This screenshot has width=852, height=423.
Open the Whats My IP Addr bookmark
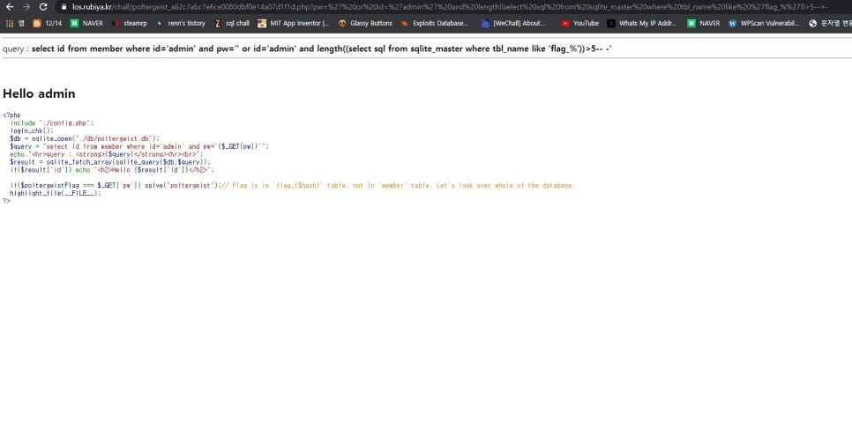[642, 23]
